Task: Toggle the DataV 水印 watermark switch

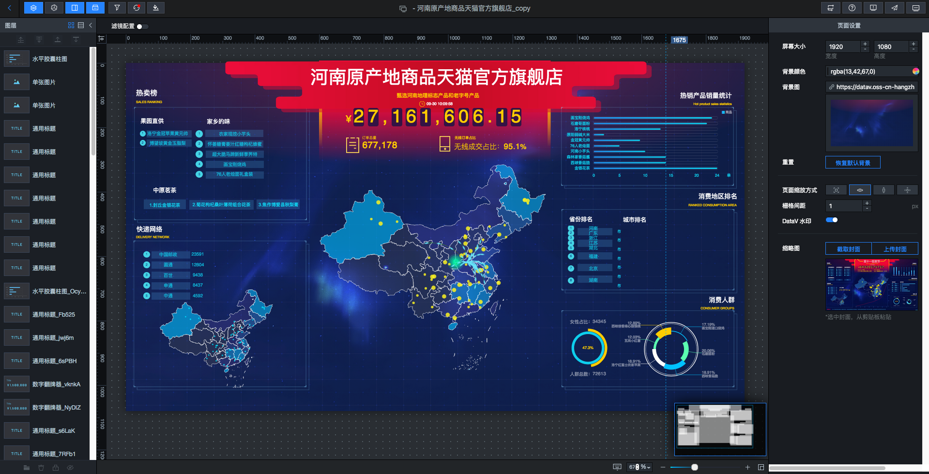Action: pyautogui.click(x=832, y=220)
